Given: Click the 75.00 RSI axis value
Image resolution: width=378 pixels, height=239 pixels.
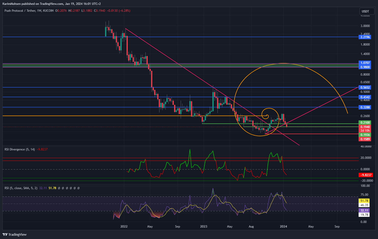Looking at the screenshot, I should coord(364,195).
